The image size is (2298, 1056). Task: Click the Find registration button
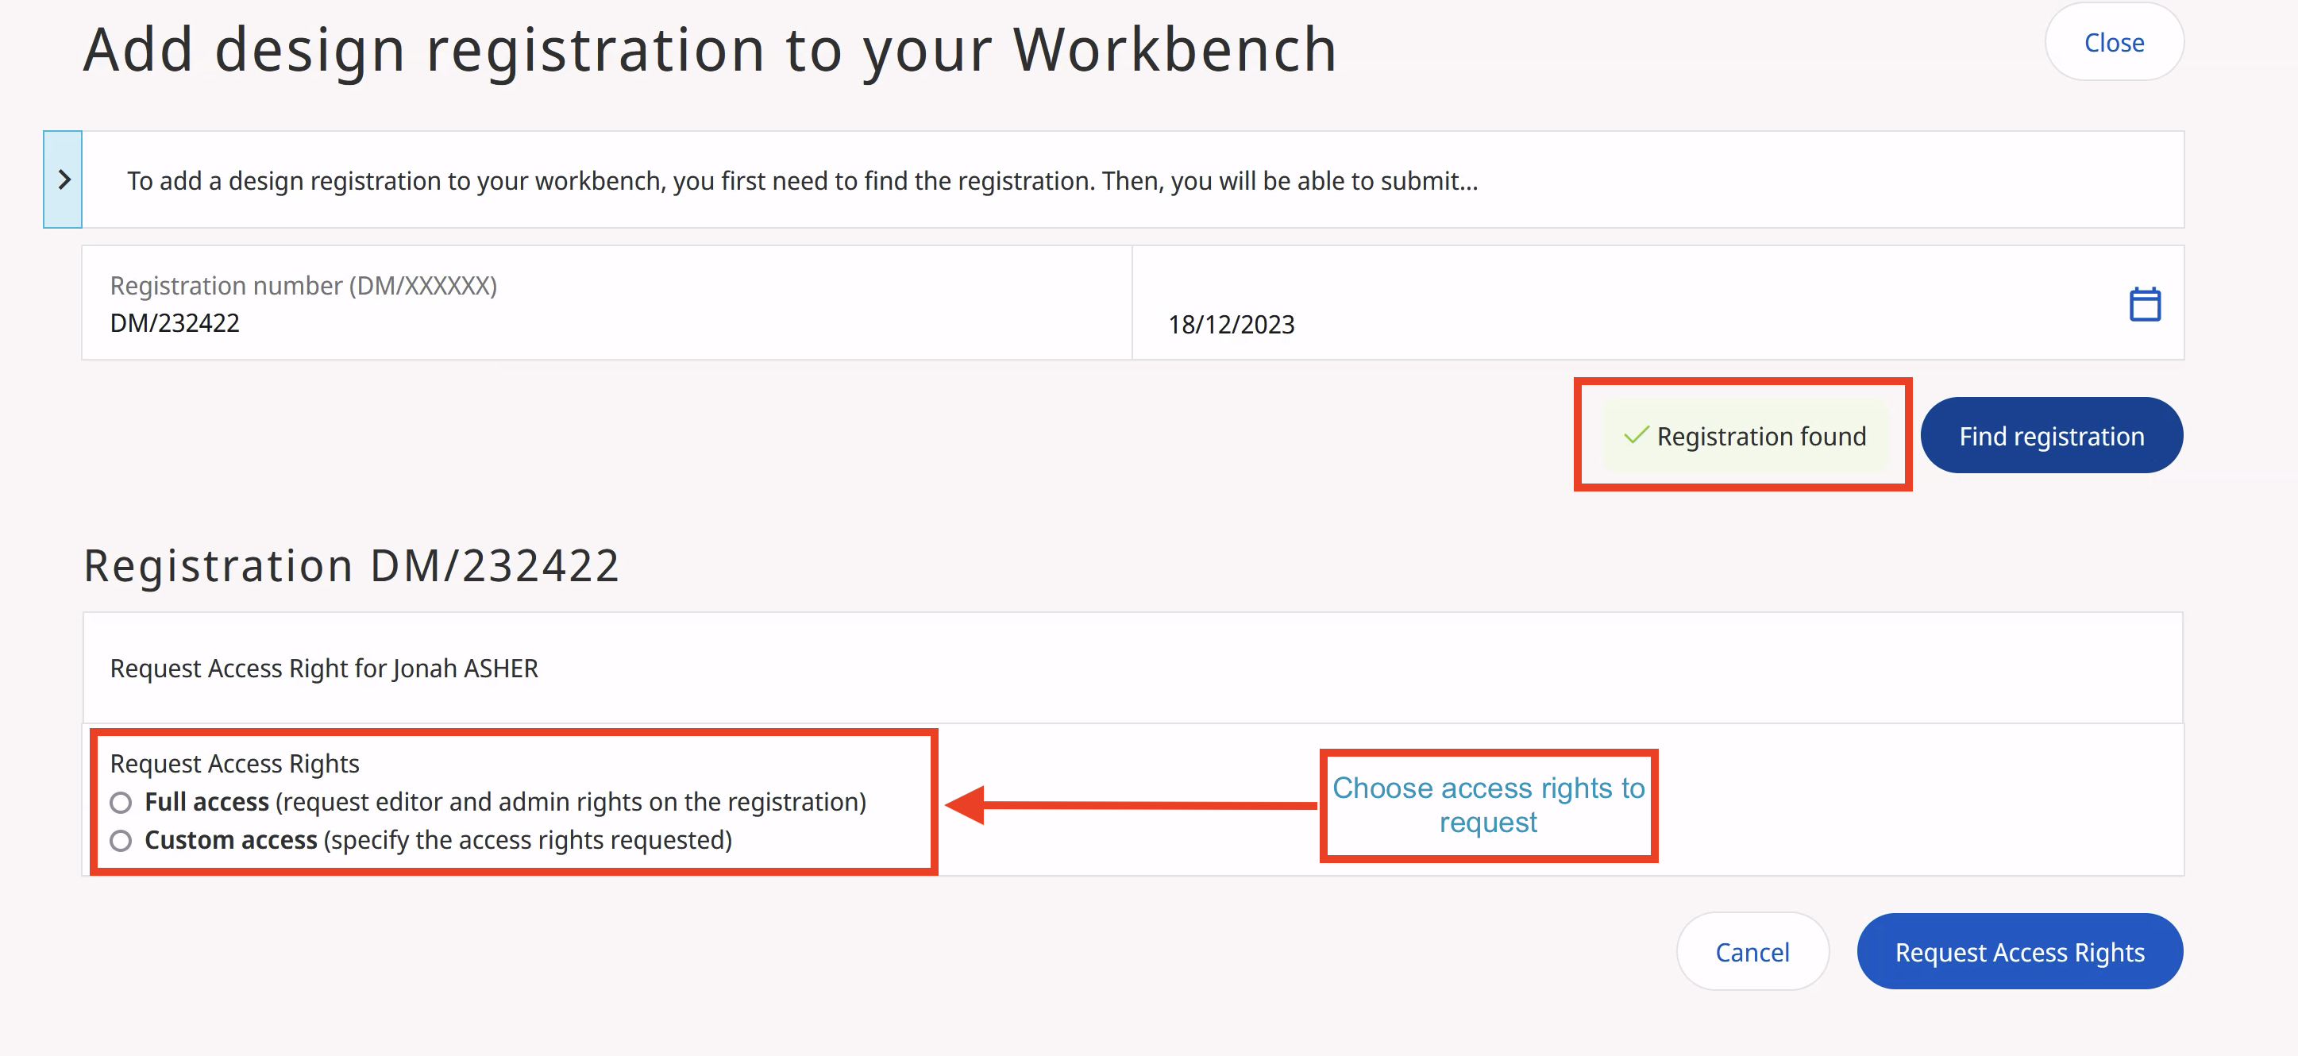[2051, 436]
